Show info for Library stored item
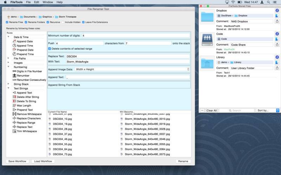281x175 pixels. (277, 57)
